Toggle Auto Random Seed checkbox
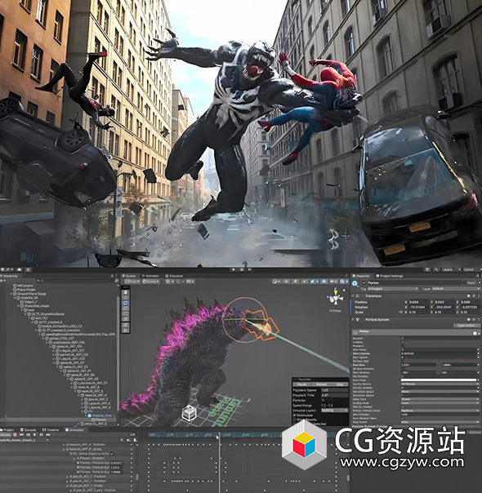This screenshot has height=493, width=482. (x=403, y=419)
